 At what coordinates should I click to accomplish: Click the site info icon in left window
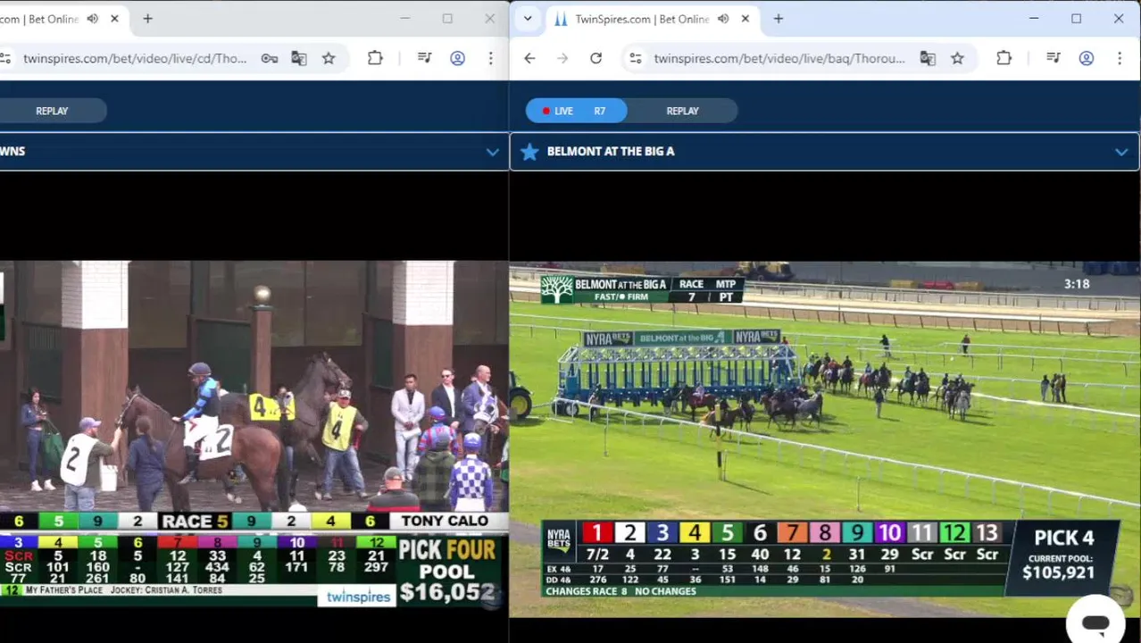click(5, 58)
